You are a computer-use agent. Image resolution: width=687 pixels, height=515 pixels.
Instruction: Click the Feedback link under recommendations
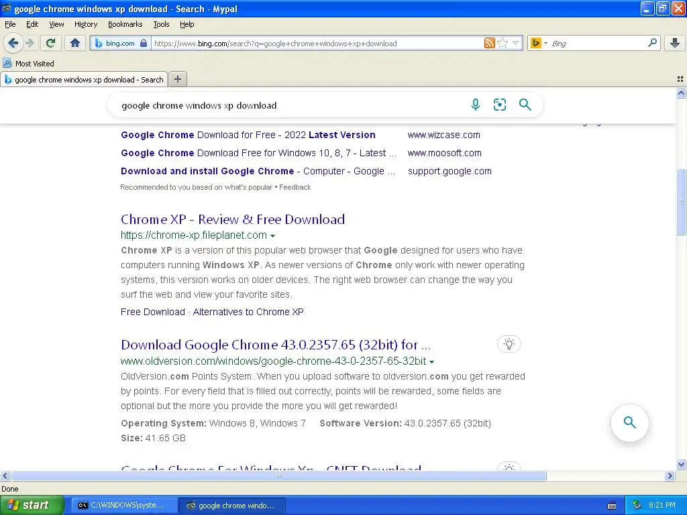(x=295, y=187)
